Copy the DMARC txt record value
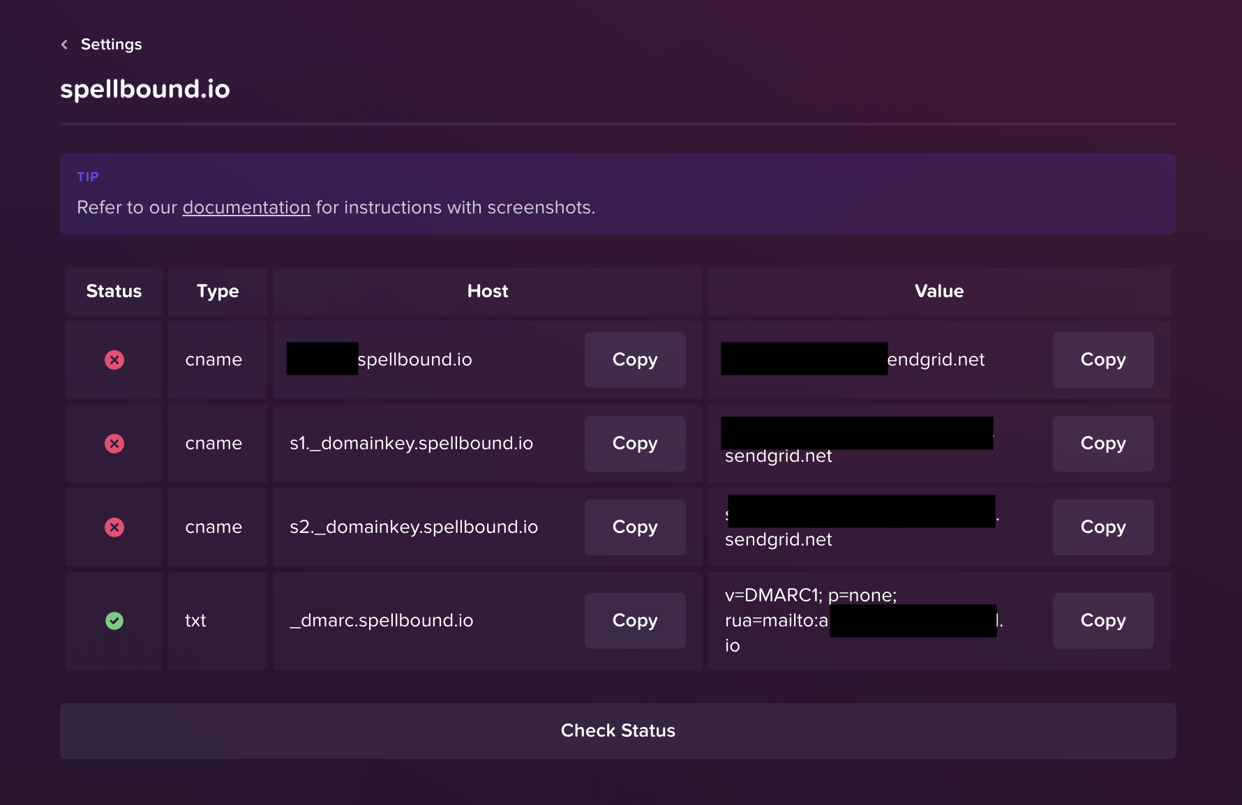This screenshot has width=1242, height=805. (1103, 621)
